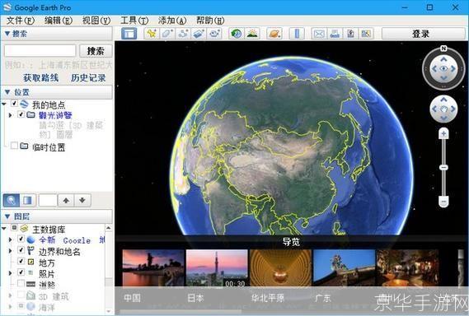Uncheck the 照片 layer checkbox
The image size is (469, 316).
click(x=21, y=272)
